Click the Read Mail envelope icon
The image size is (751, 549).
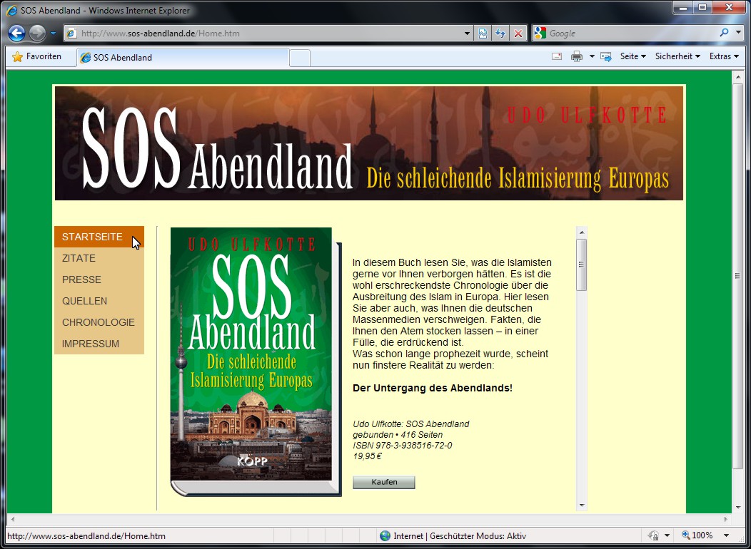coord(557,56)
